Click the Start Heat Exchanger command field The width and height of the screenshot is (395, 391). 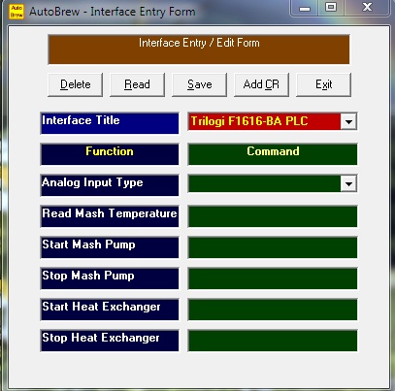(x=273, y=310)
